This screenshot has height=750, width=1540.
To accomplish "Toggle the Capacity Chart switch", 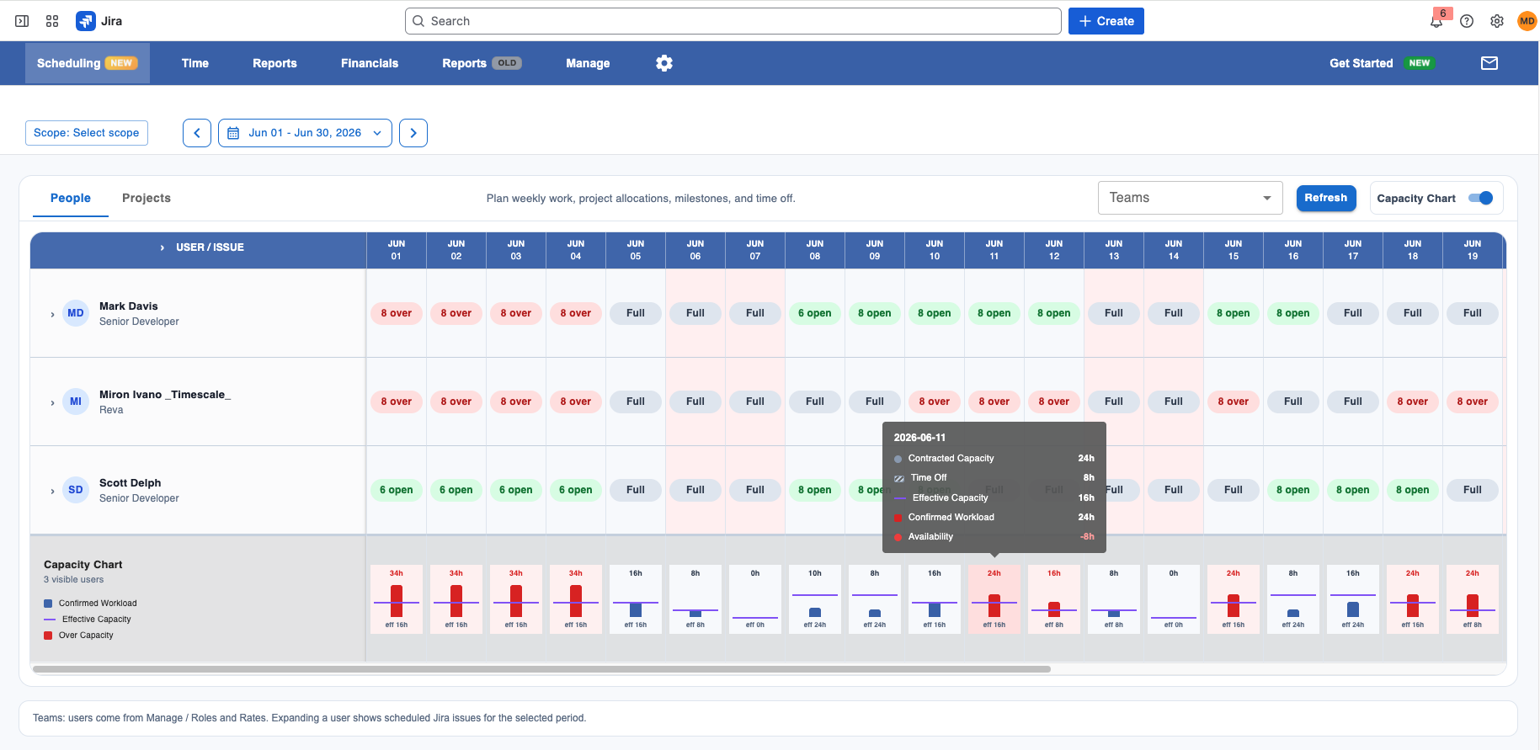I will tap(1480, 198).
